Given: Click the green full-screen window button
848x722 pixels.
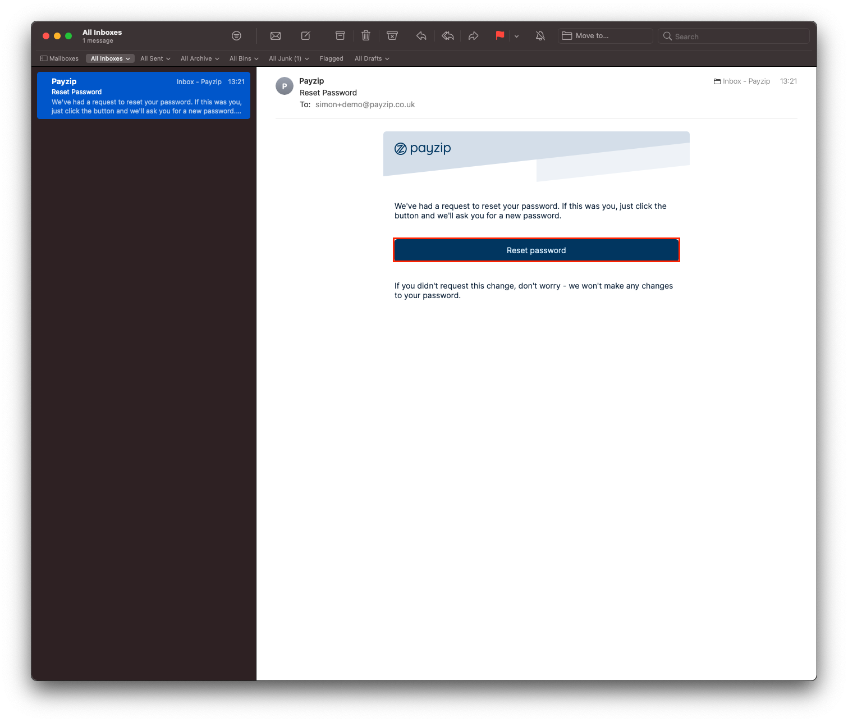Looking at the screenshot, I should tap(68, 36).
